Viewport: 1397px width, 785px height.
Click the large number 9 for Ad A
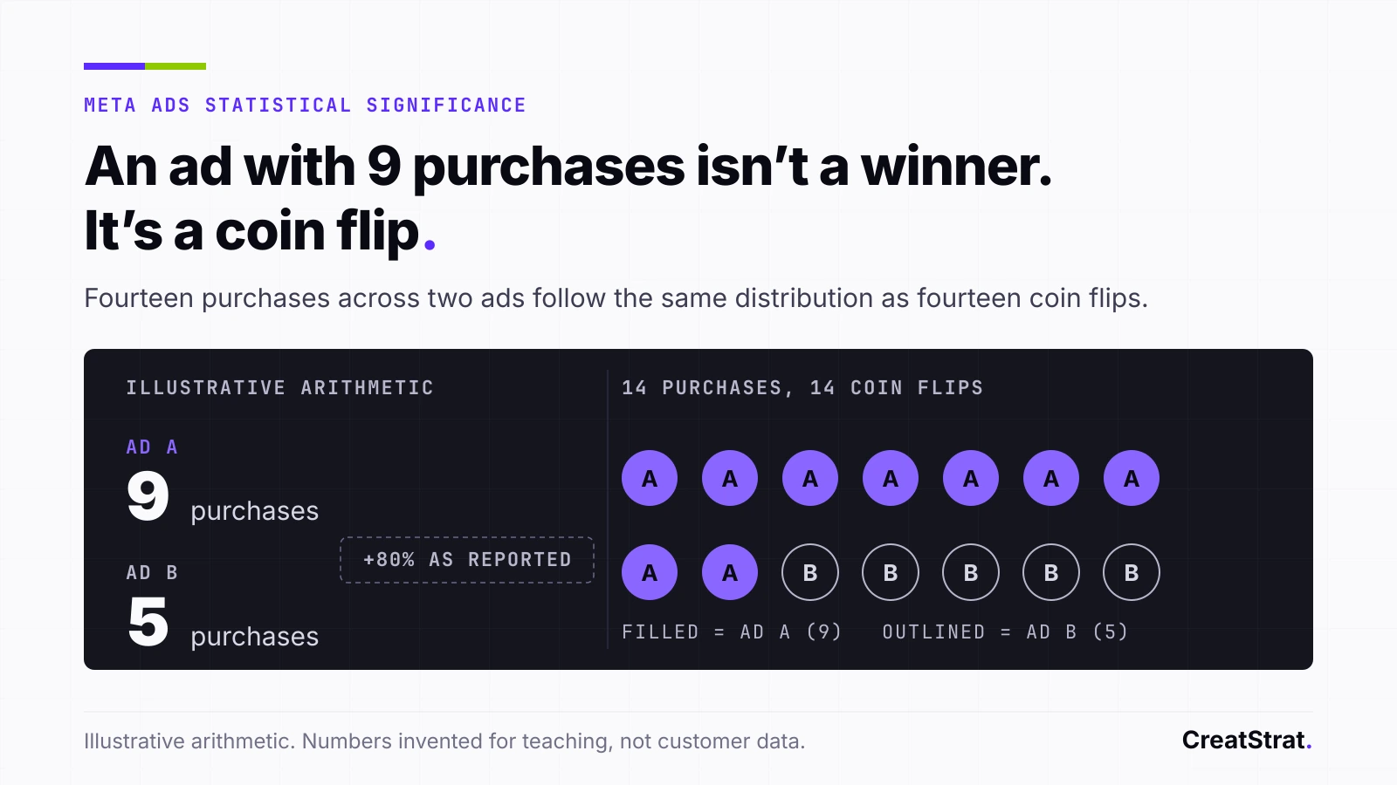[148, 495]
